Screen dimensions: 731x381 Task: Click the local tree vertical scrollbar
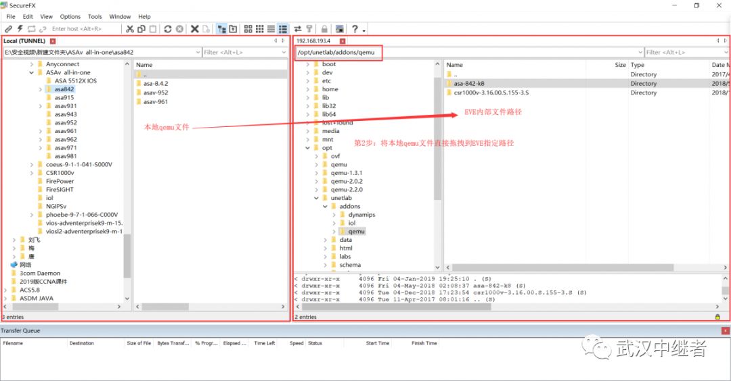click(127, 256)
